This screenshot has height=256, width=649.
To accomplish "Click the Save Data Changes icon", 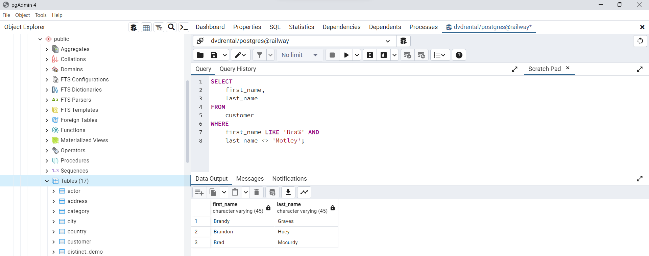I will [272, 192].
